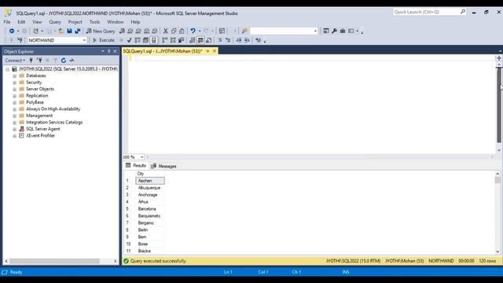The image size is (503, 283).
Task: Open the Connect dropdown in Object Explorer
Action: coord(15,61)
